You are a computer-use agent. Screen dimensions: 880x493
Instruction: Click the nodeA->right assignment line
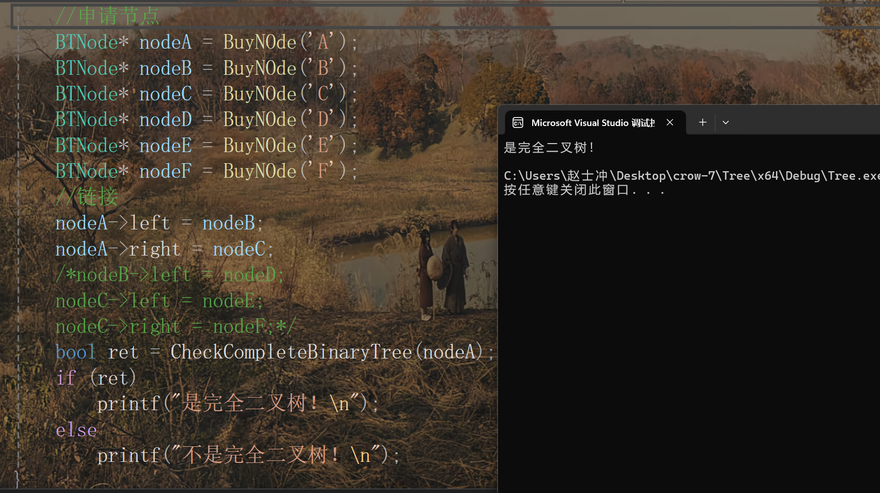pyautogui.click(x=164, y=249)
